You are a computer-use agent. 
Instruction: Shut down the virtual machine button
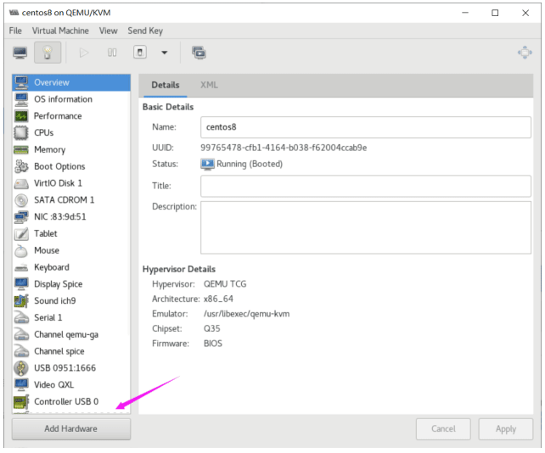pyautogui.click(x=140, y=53)
